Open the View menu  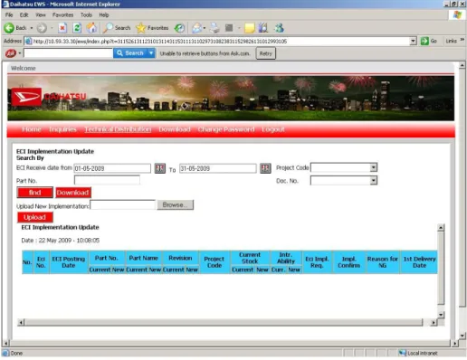pyautogui.click(x=41, y=14)
